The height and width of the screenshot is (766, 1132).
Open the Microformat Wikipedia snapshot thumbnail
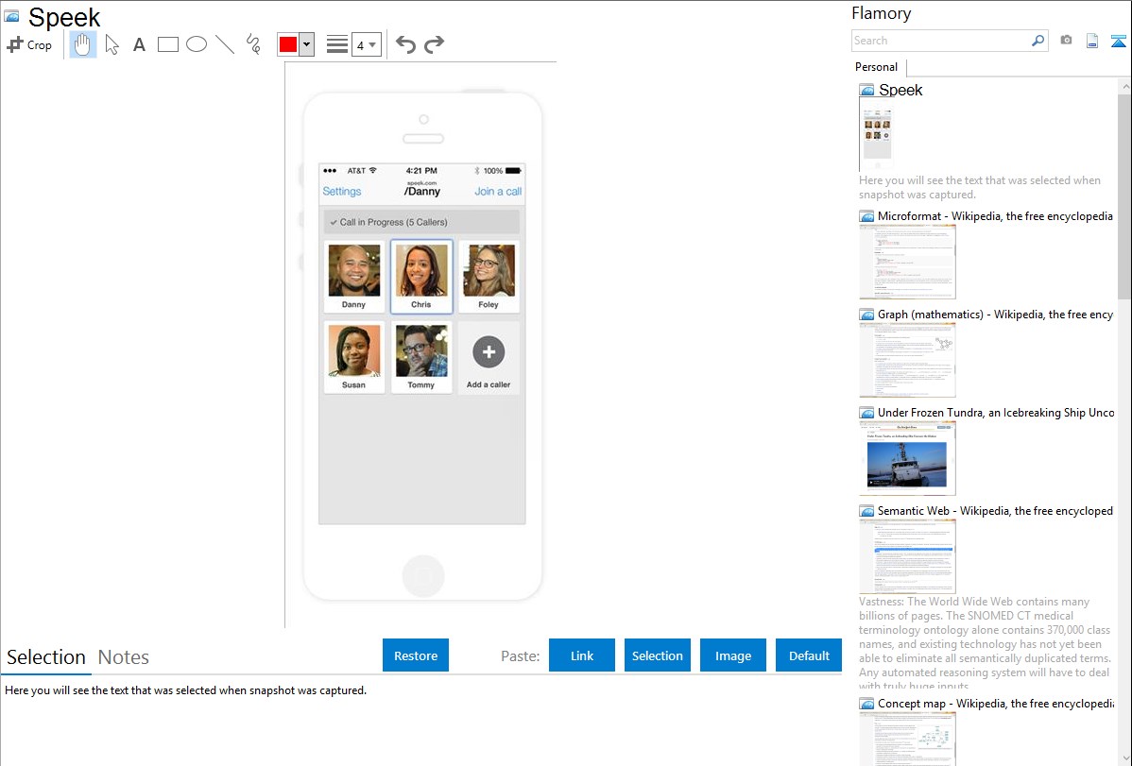pos(907,262)
